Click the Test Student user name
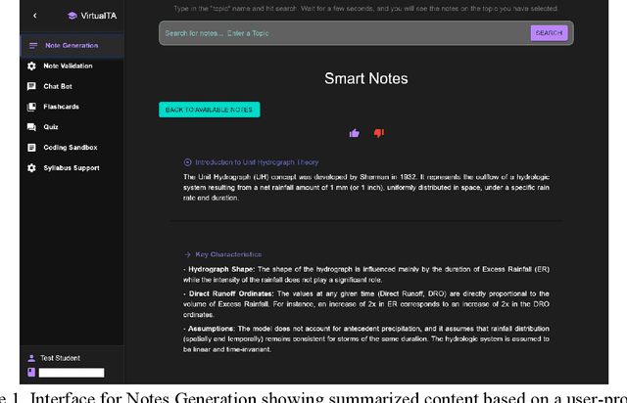627x403 pixels. 61,359
